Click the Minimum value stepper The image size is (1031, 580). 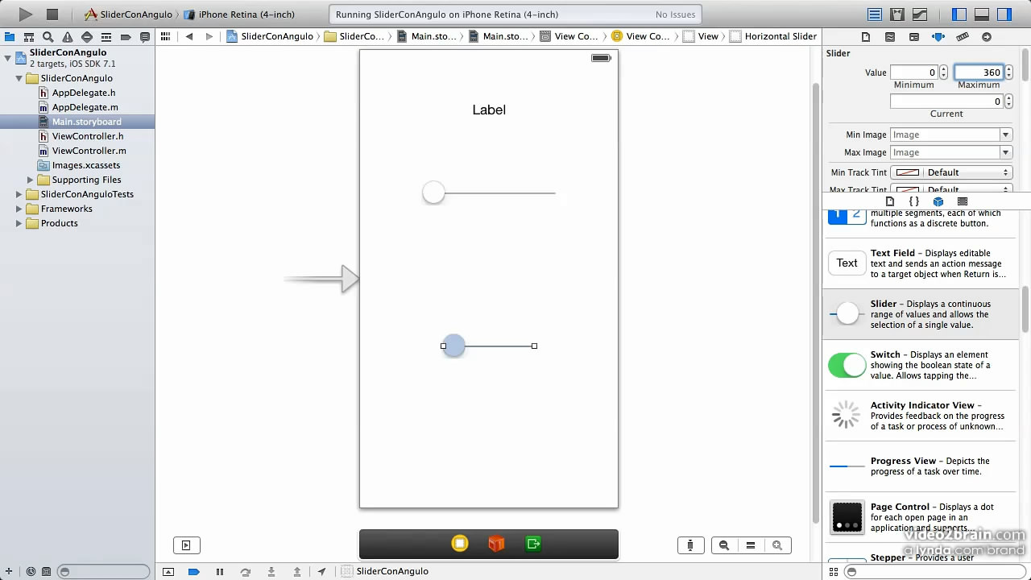coord(943,72)
